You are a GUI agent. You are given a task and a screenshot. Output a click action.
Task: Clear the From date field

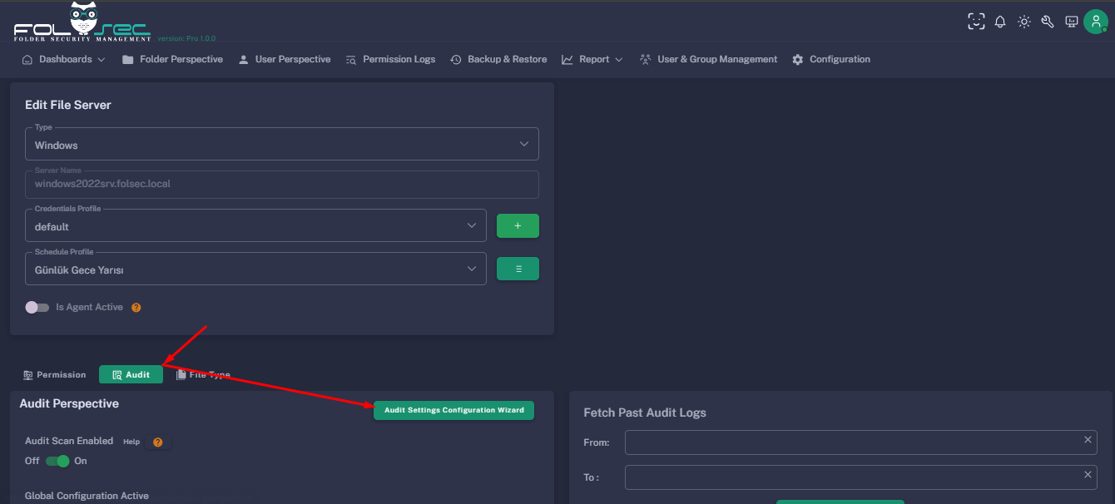(1088, 440)
